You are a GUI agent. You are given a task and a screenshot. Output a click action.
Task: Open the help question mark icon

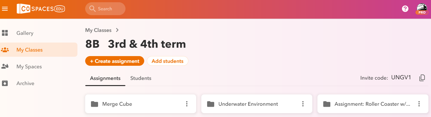coord(405,9)
